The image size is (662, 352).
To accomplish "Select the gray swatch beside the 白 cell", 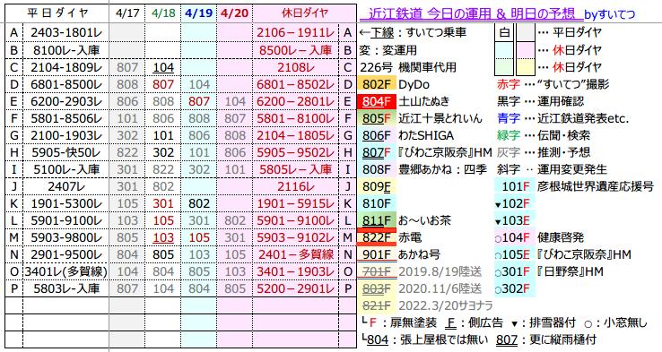I will [525, 32].
